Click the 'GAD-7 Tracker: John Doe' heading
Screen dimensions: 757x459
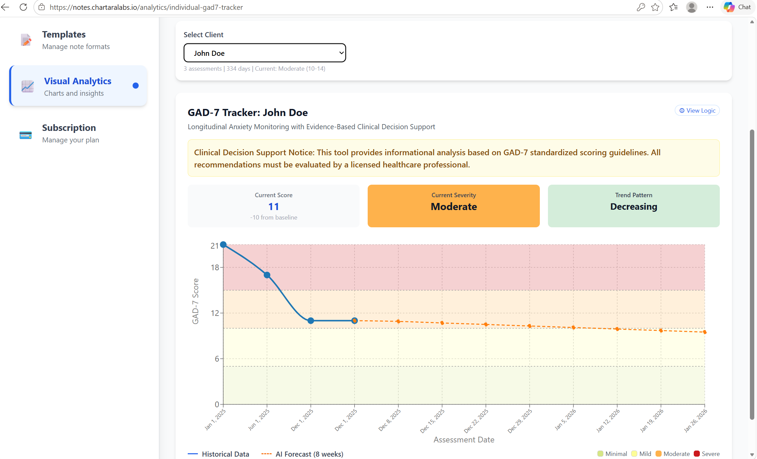pyautogui.click(x=248, y=113)
